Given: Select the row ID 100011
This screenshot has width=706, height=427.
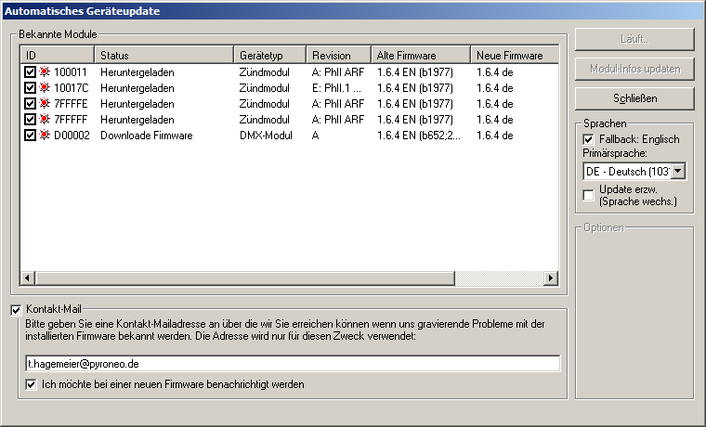Looking at the screenshot, I should (71, 72).
